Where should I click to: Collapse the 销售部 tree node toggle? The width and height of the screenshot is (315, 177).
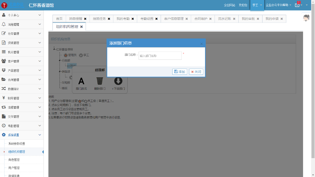[59, 71]
